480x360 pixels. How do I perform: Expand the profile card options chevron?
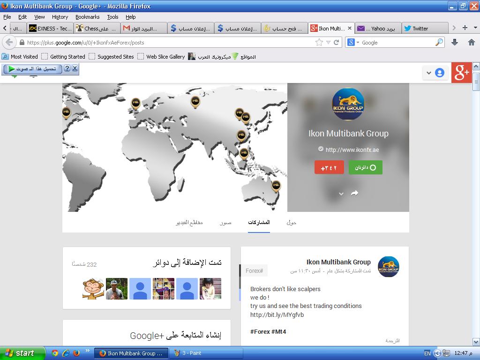tap(341, 194)
